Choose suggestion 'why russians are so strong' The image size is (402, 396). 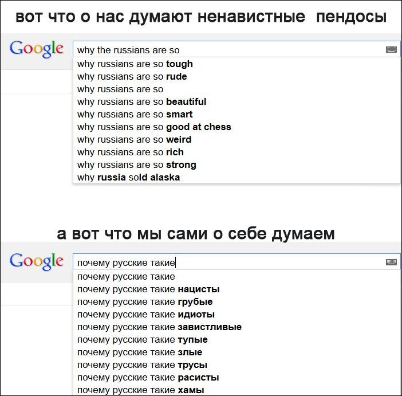137,164
